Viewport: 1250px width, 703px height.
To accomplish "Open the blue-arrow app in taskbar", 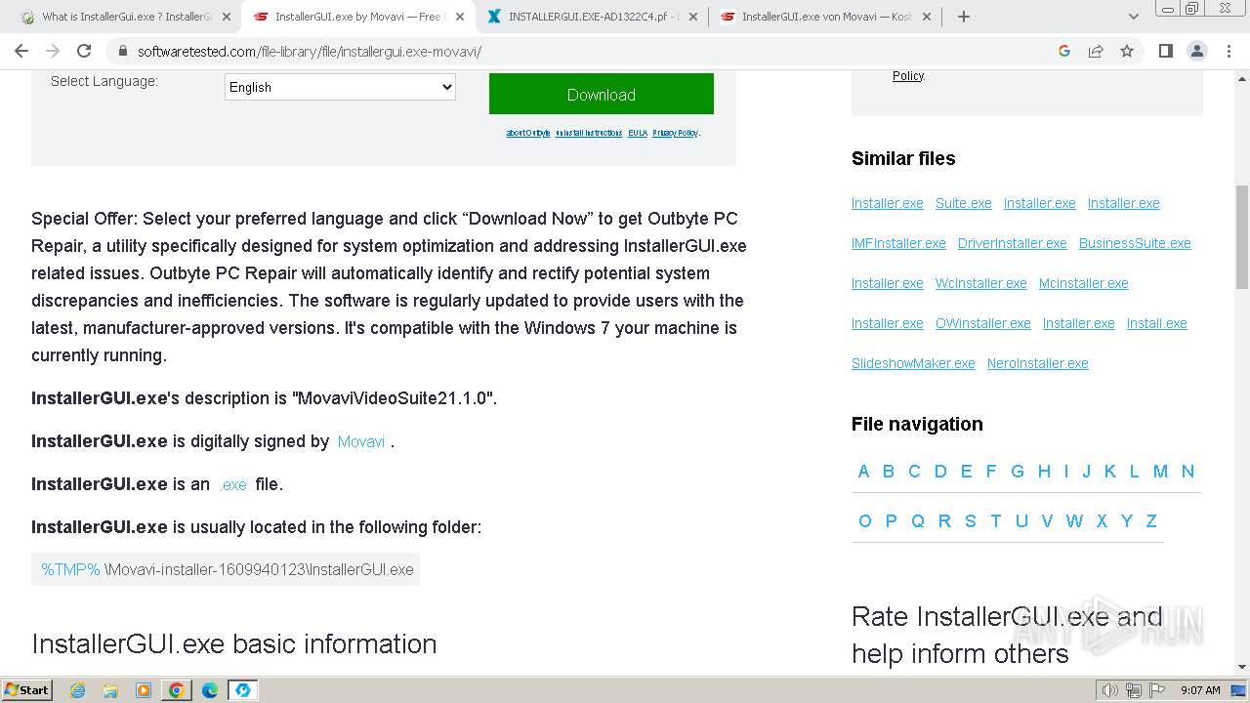I will 242,690.
